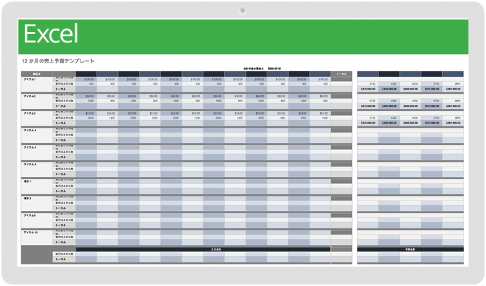This screenshot has height=286, width=486.
Task: Click the 月次合計 summary header bar
Action: tap(203, 249)
